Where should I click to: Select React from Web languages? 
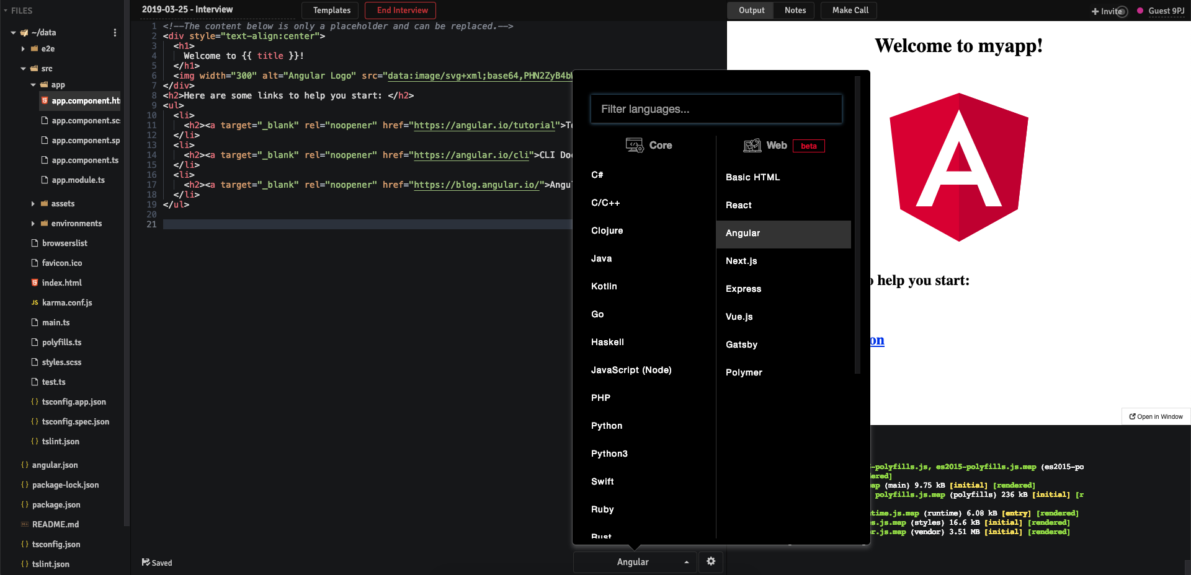pos(783,205)
